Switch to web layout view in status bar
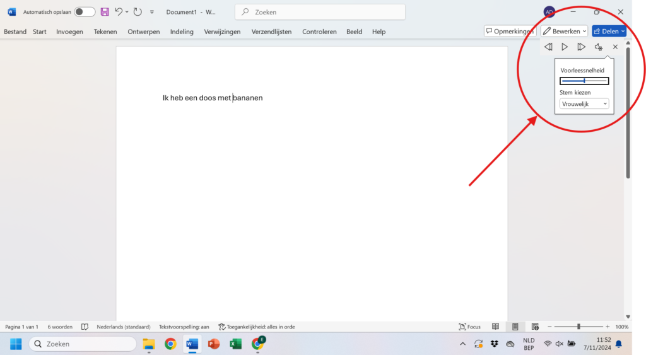 point(535,327)
